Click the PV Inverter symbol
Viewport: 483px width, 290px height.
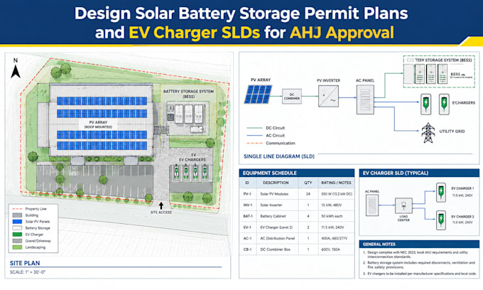(328, 96)
